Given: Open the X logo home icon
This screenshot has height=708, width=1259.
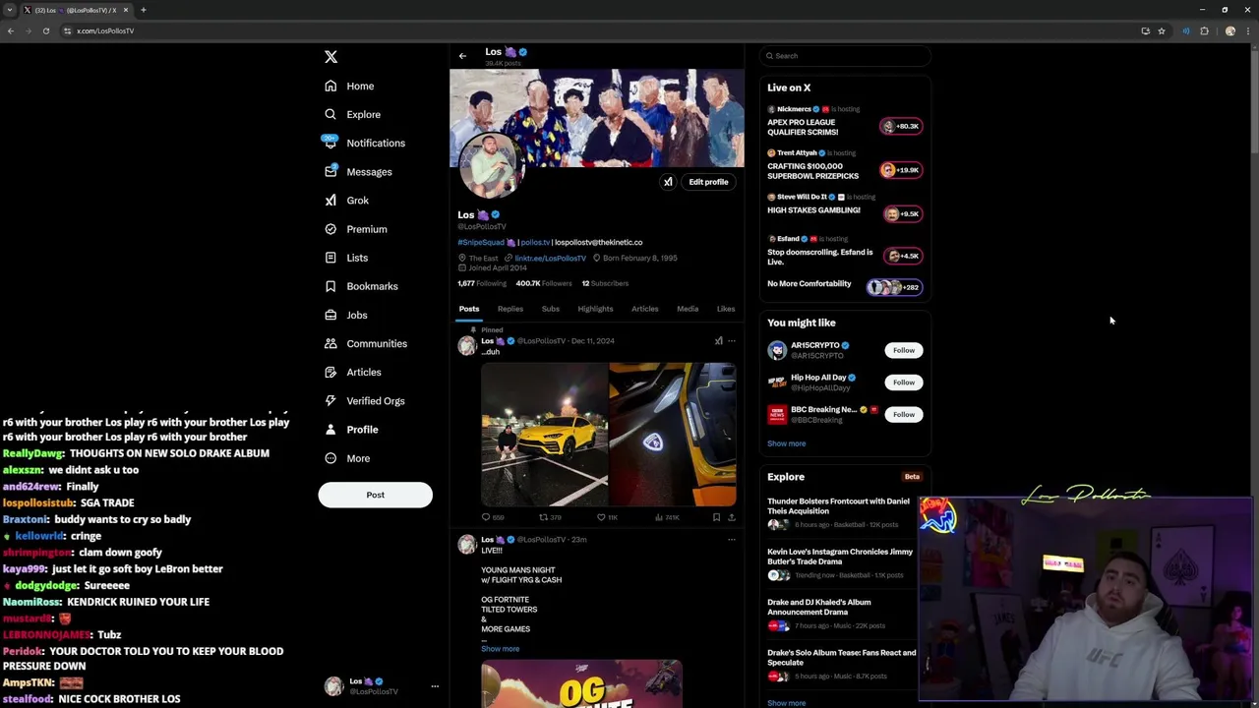Looking at the screenshot, I should (x=330, y=57).
